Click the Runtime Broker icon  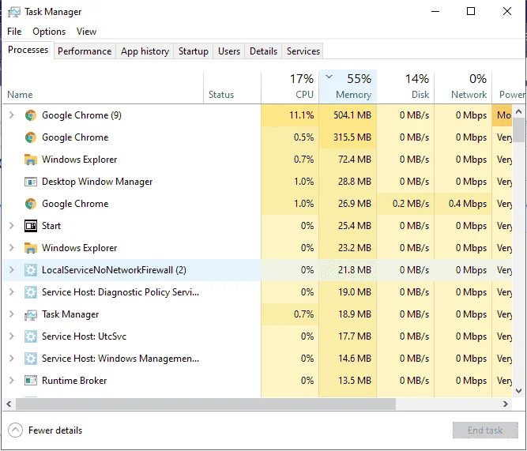pos(31,381)
